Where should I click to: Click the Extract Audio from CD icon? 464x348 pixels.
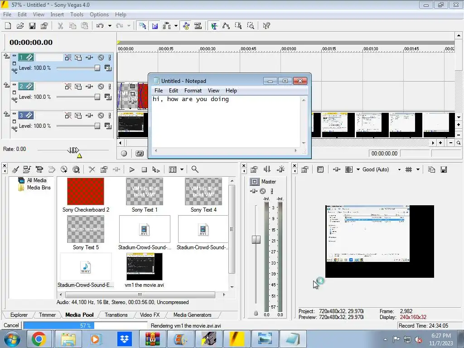(64, 169)
